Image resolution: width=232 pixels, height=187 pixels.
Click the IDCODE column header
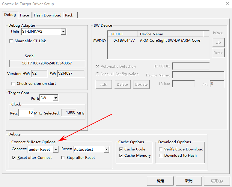click(123, 34)
